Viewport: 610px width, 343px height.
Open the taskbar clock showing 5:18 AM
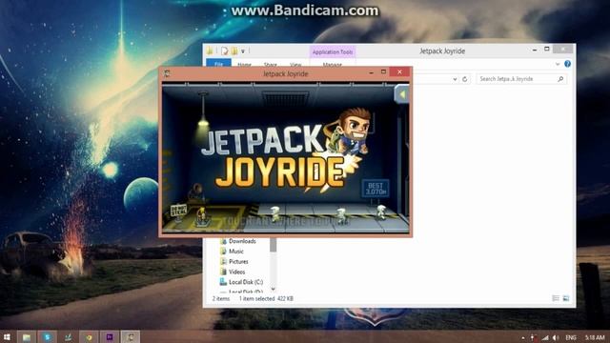[x=595, y=337]
